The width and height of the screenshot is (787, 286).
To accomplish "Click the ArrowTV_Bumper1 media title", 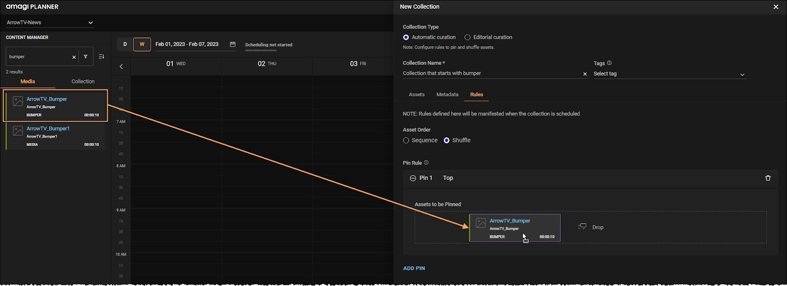I will coord(48,128).
